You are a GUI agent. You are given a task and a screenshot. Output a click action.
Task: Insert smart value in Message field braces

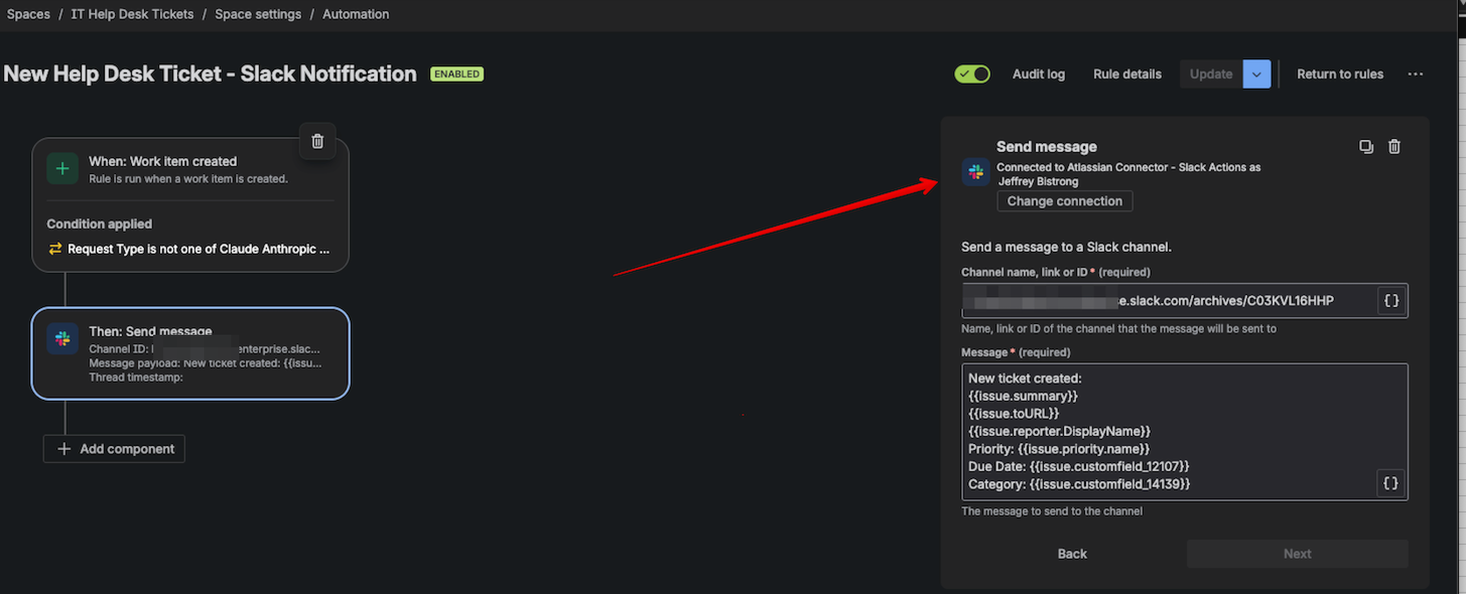click(x=1390, y=483)
